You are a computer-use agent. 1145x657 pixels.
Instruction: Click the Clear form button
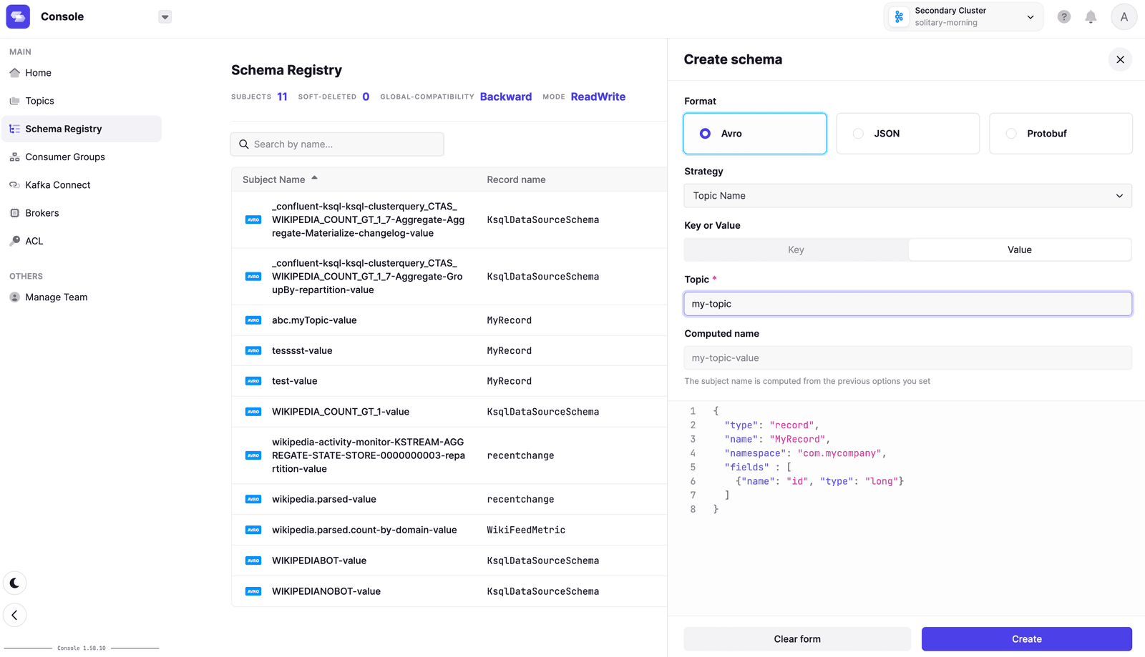(796, 638)
